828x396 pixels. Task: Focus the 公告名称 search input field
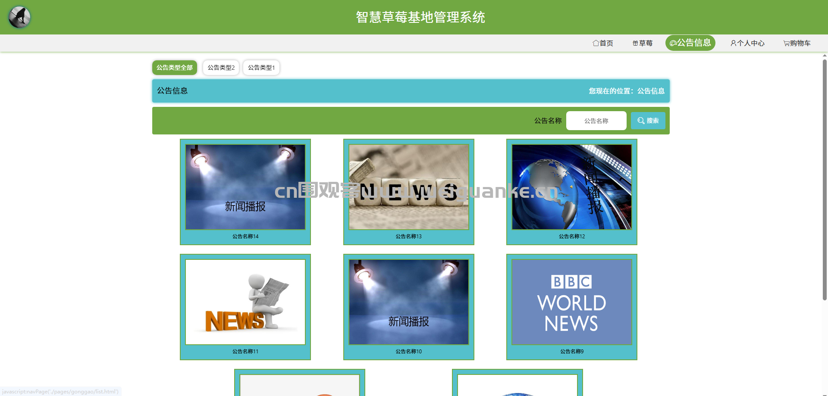click(x=596, y=121)
